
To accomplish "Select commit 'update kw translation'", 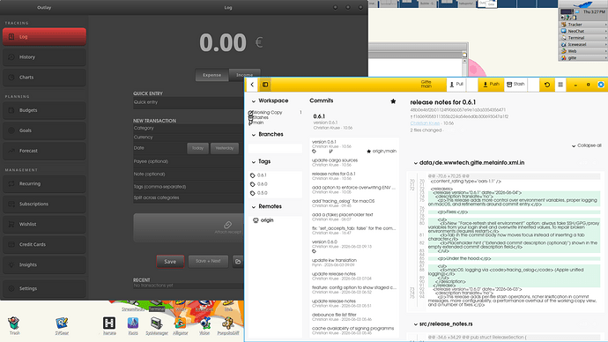I will (x=354, y=263).
